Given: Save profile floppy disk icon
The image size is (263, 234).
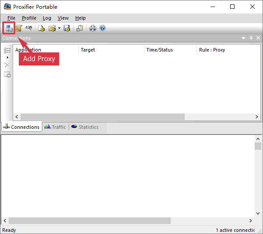Looking at the screenshot, I should pyautogui.click(x=67, y=28).
